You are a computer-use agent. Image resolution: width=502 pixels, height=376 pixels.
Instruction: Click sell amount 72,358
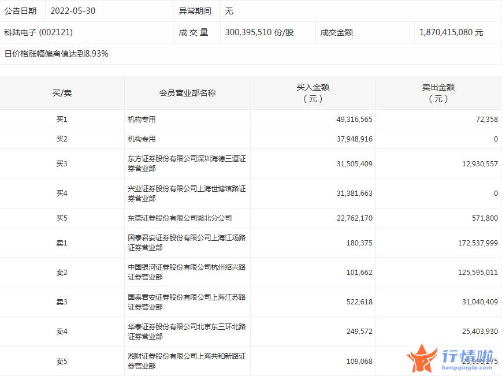(486, 120)
